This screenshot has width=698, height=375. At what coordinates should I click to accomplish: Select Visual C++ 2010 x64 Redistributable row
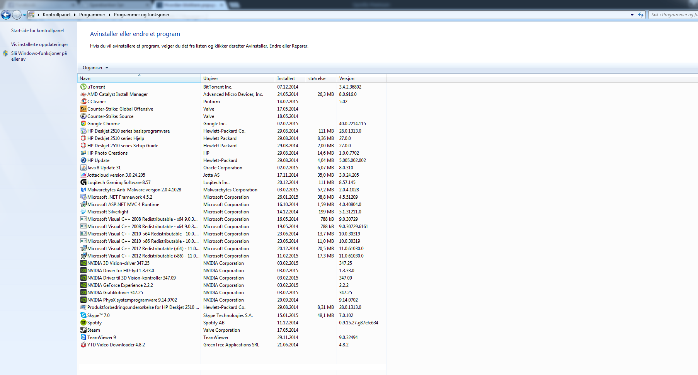point(232,234)
